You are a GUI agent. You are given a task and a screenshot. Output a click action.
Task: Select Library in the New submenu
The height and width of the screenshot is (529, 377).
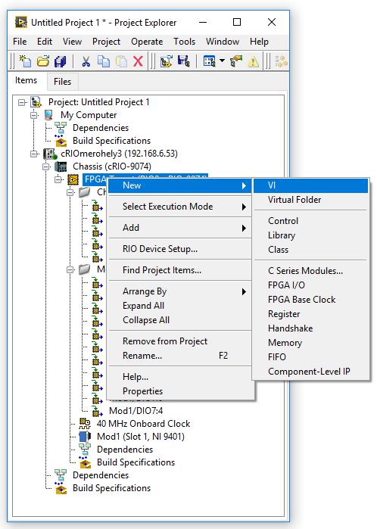(310, 235)
